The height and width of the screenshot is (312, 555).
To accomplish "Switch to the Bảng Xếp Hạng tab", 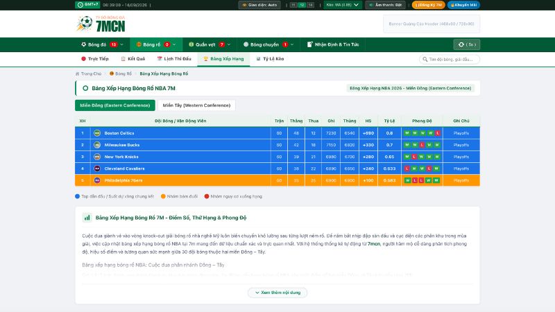I will pos(223,59).
